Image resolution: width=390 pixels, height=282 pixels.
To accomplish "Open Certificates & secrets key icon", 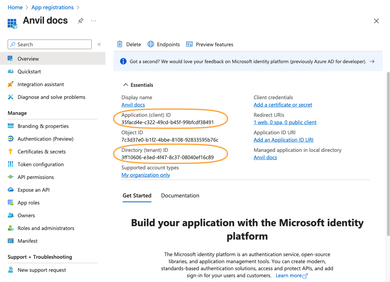I will tap(11, 152).
